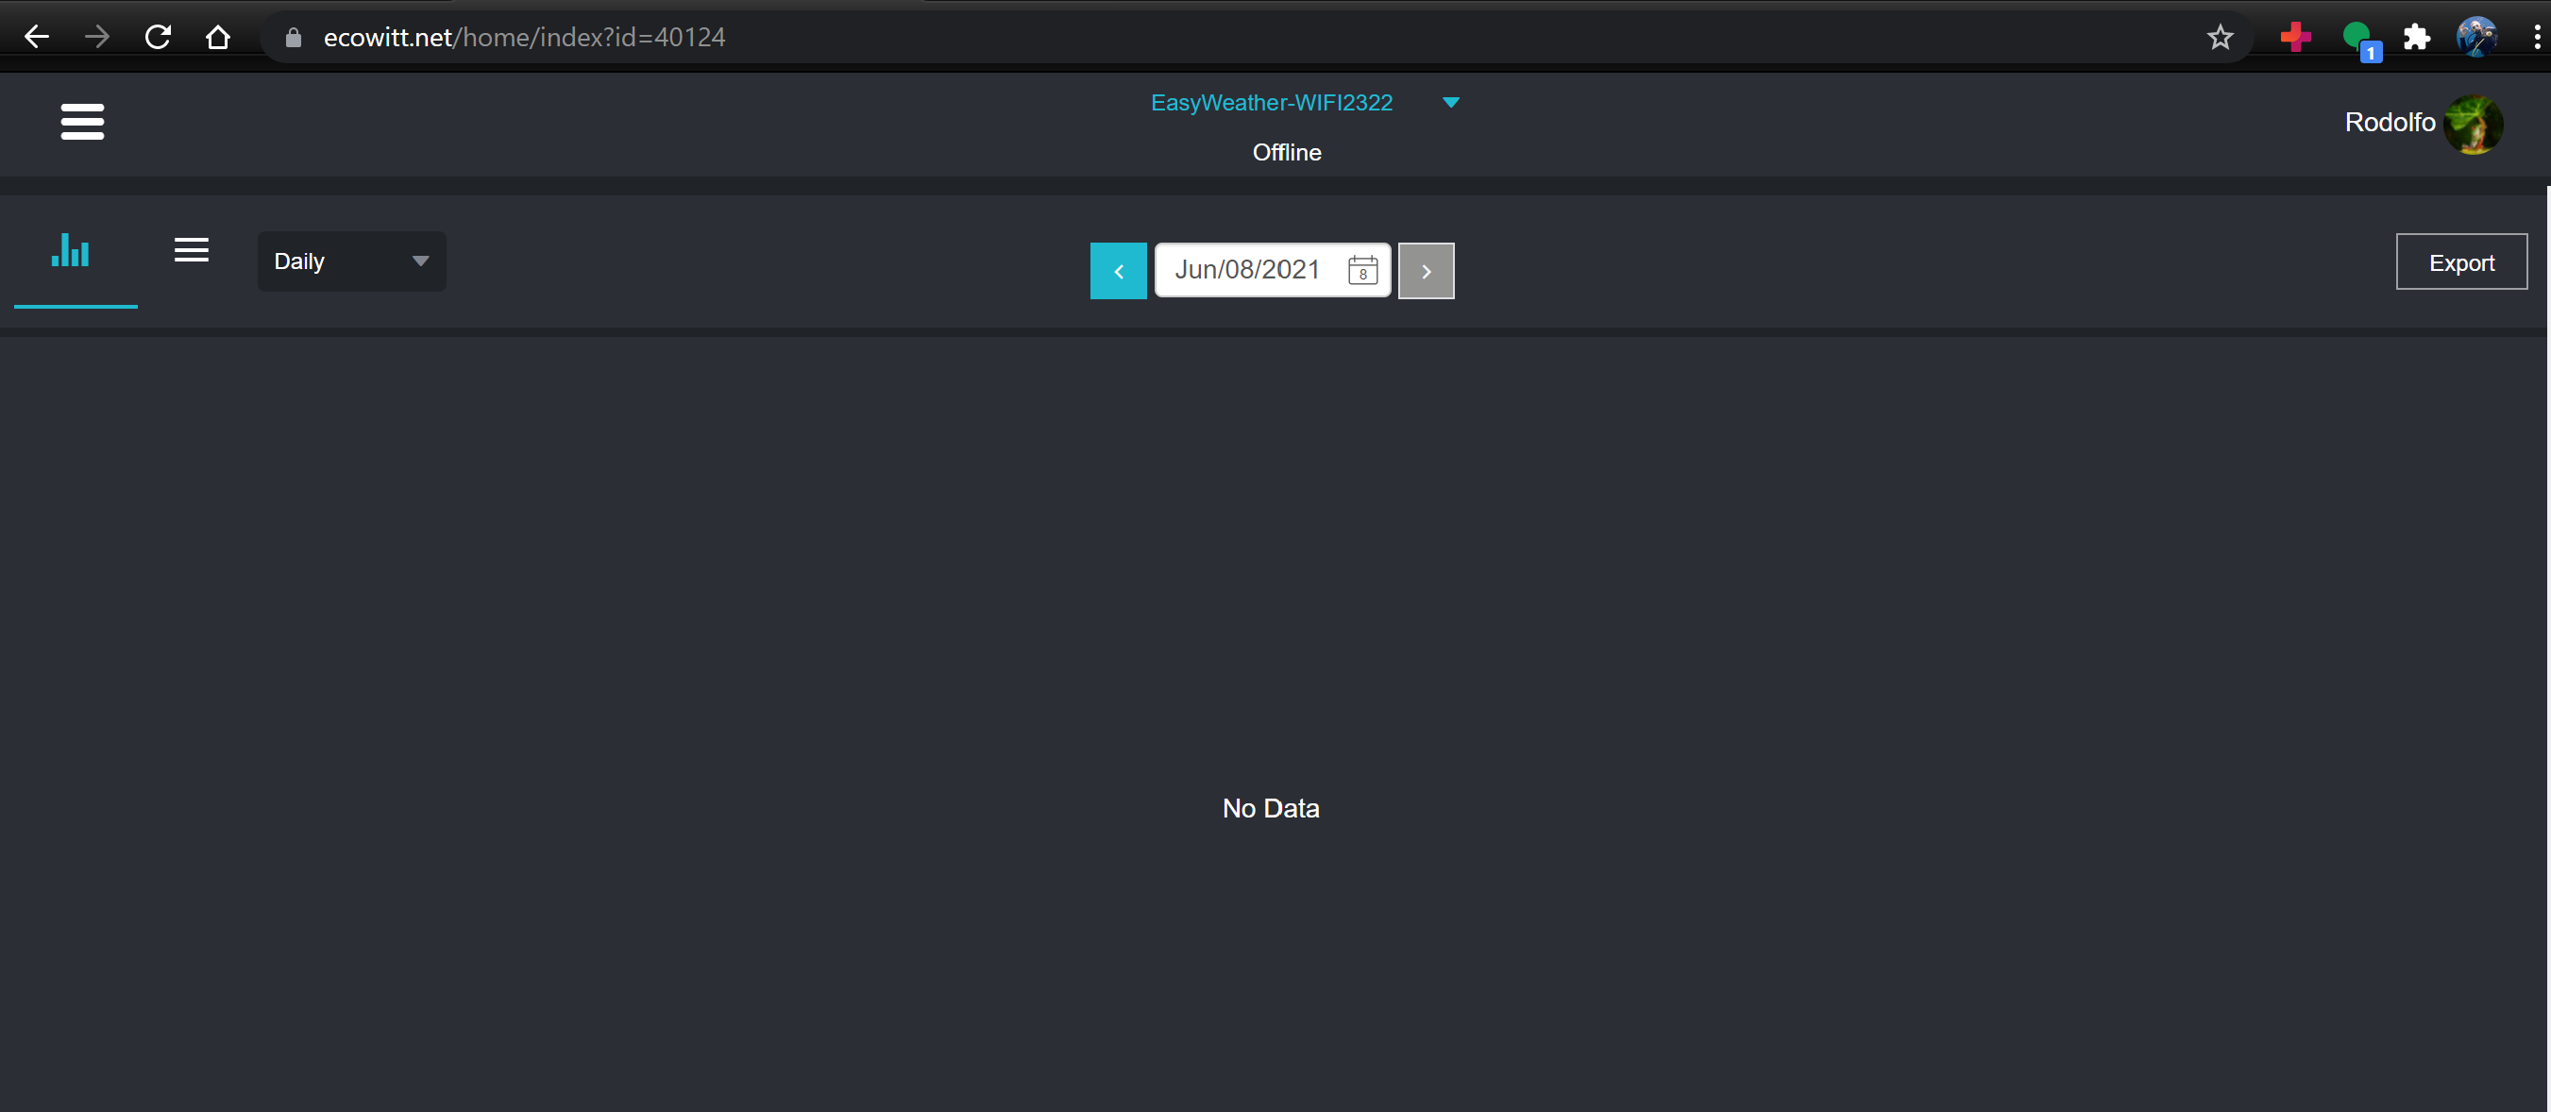Select the list view icon
Image resolution: width=2551 pixels, height=1112 pixels.
point(191,249)
